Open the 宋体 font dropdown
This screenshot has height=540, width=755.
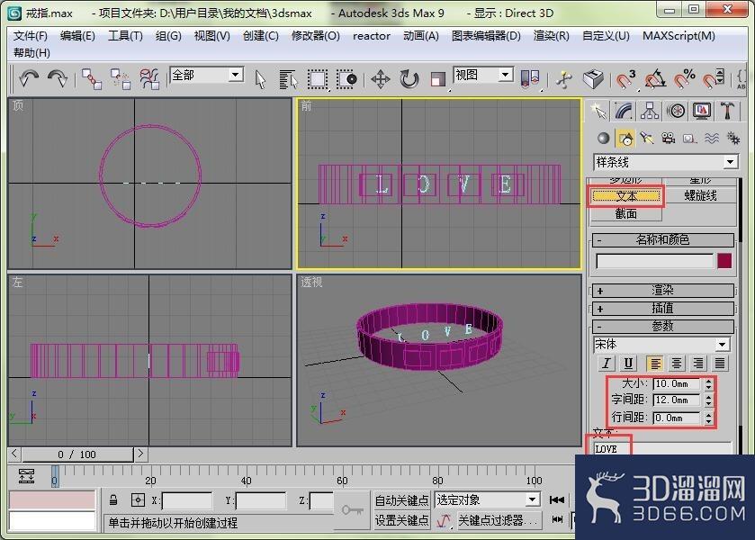click(x=661, y=344)
